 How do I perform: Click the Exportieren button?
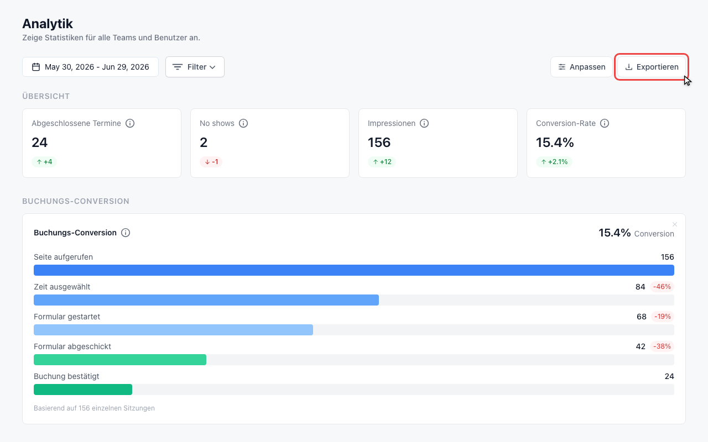pos(652,67)
